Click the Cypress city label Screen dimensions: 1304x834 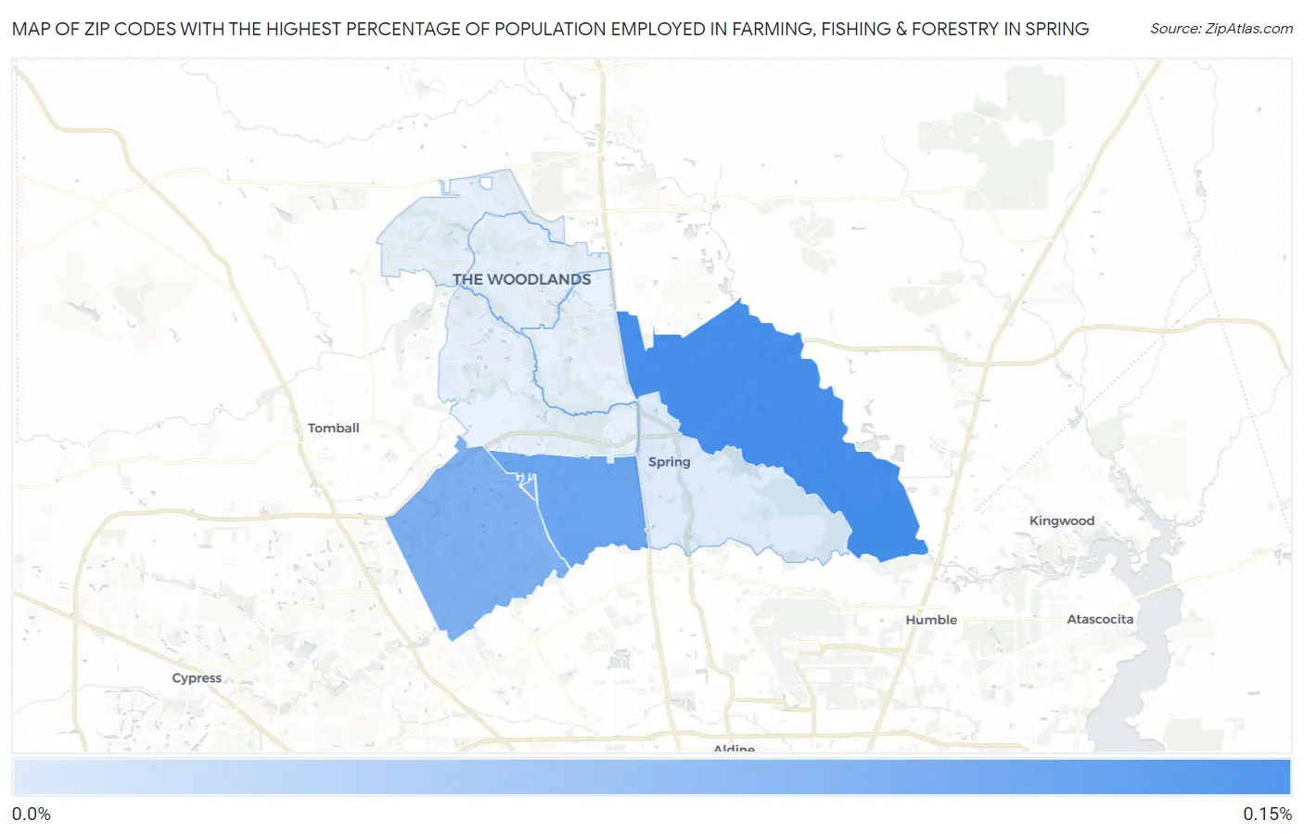click(x=197, y=678)
